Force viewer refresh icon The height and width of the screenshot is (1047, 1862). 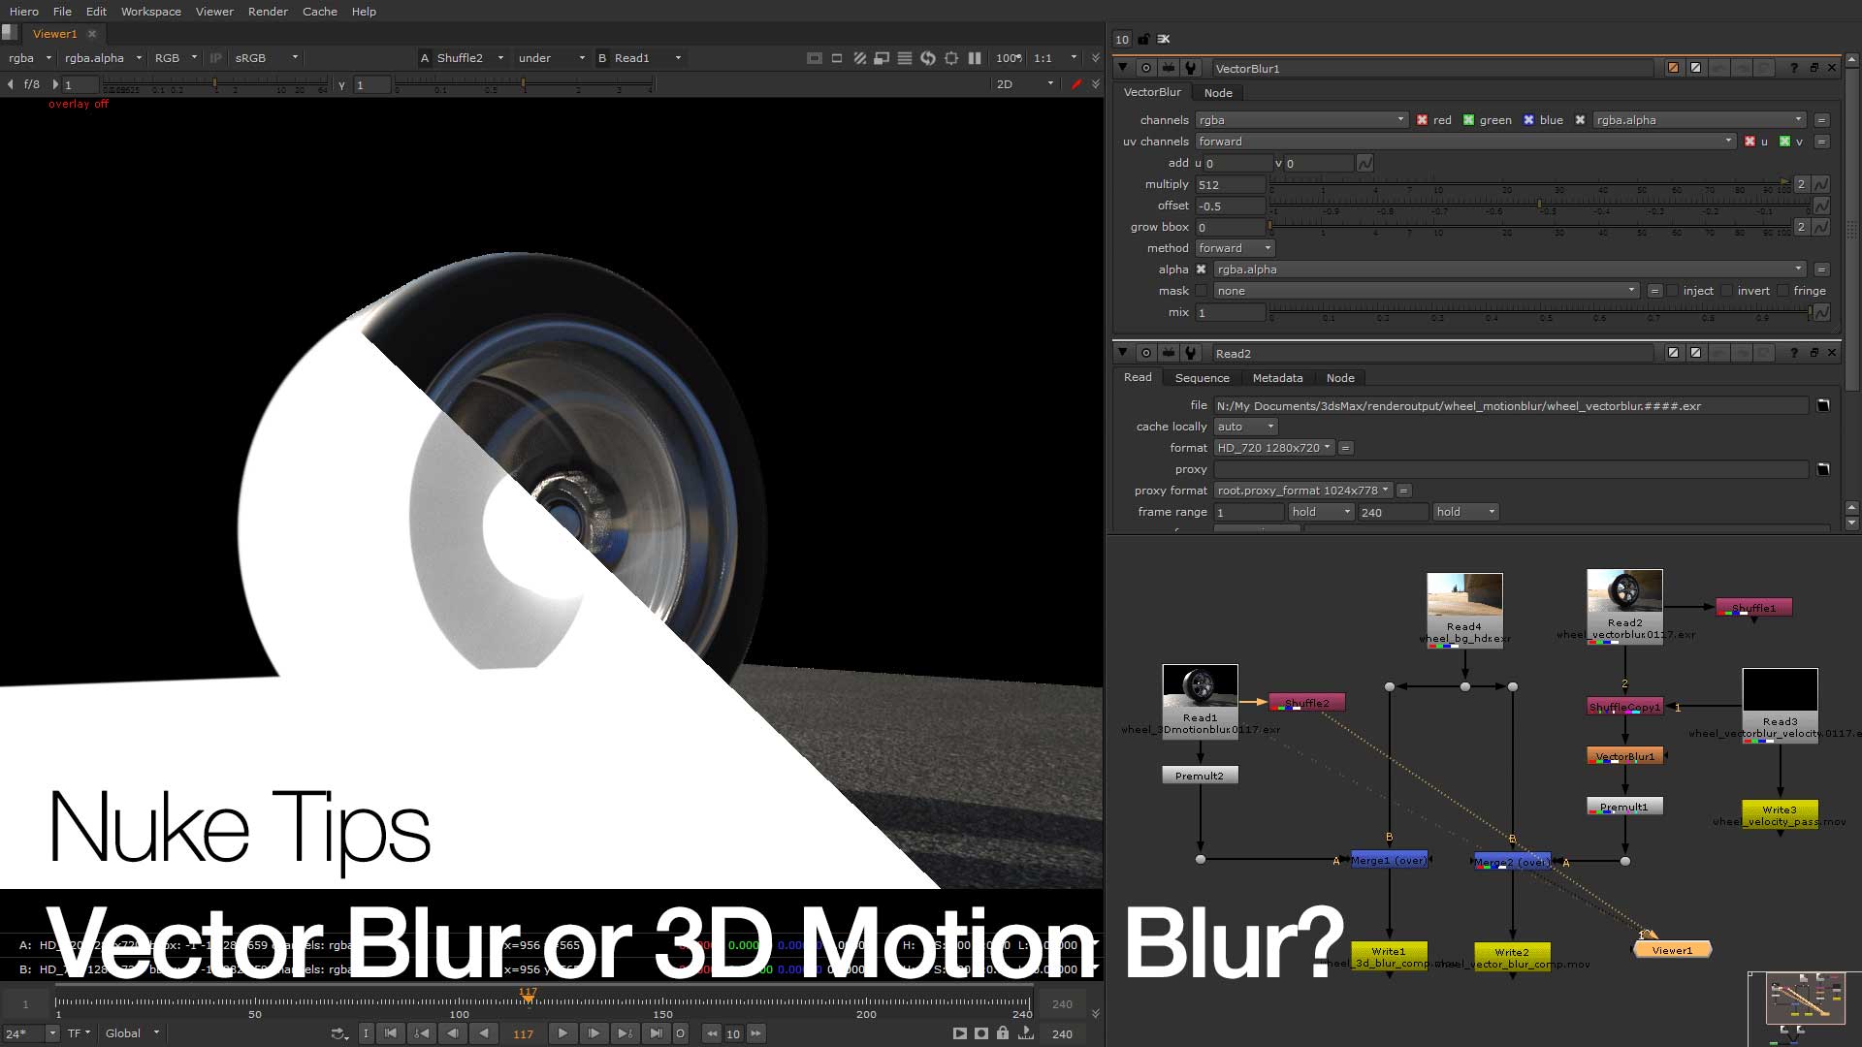pyautogui.click(x=928, y=58)
